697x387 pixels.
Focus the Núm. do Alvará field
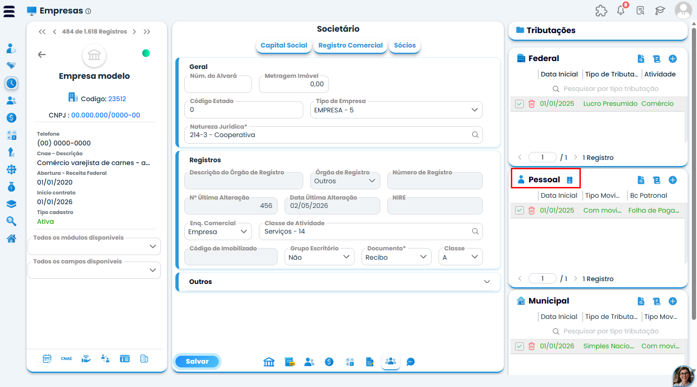pyautogui.click(x=218, y=84)
